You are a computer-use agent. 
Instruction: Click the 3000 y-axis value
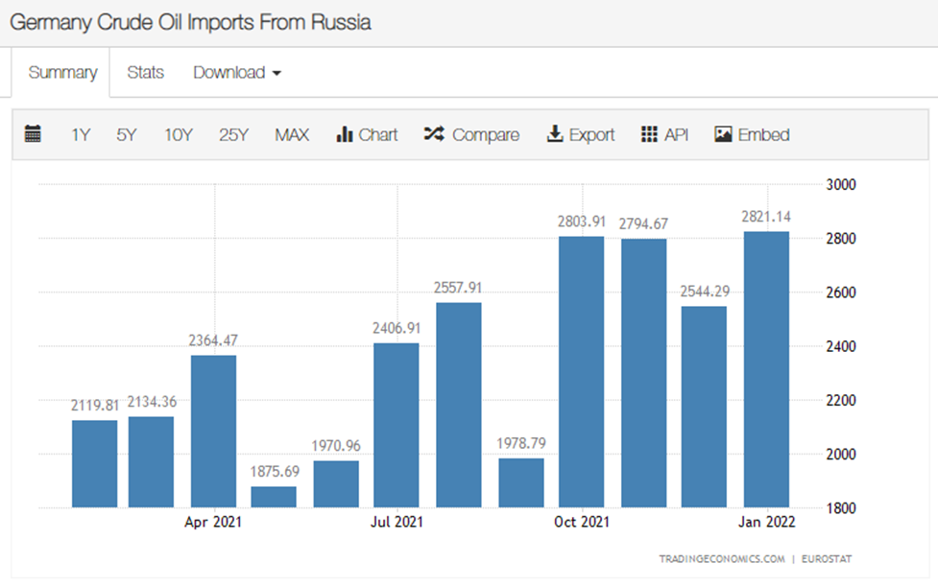coord(841,184)
